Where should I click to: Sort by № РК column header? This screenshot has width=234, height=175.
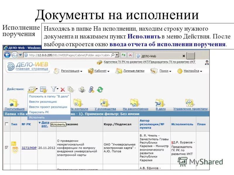click(26, 124)
